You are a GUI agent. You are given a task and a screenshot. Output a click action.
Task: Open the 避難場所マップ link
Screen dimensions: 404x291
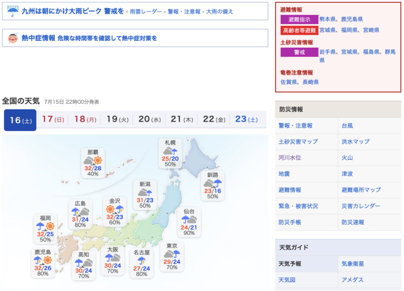pos(361,190)
